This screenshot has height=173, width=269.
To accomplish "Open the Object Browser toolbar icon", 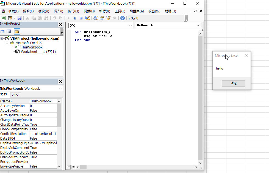I will 108,18.
